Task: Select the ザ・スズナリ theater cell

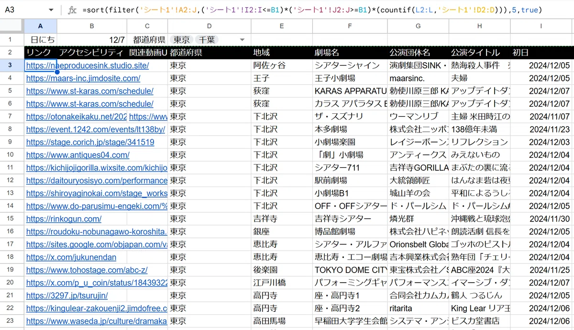Action: [x=350, y=117]
